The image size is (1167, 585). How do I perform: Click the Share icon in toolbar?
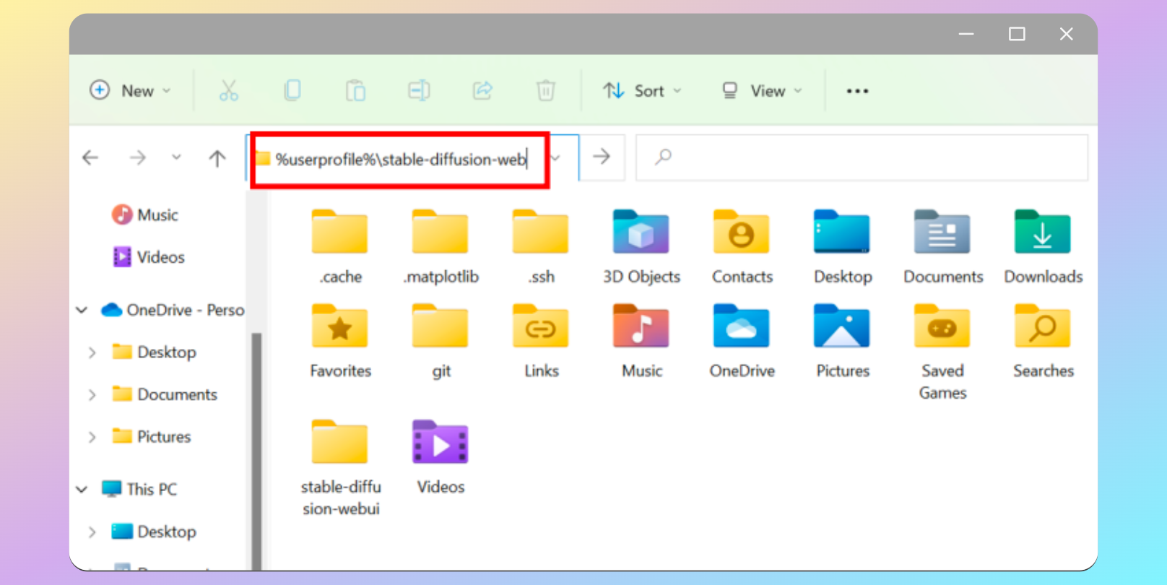click(x=482, y=90)
